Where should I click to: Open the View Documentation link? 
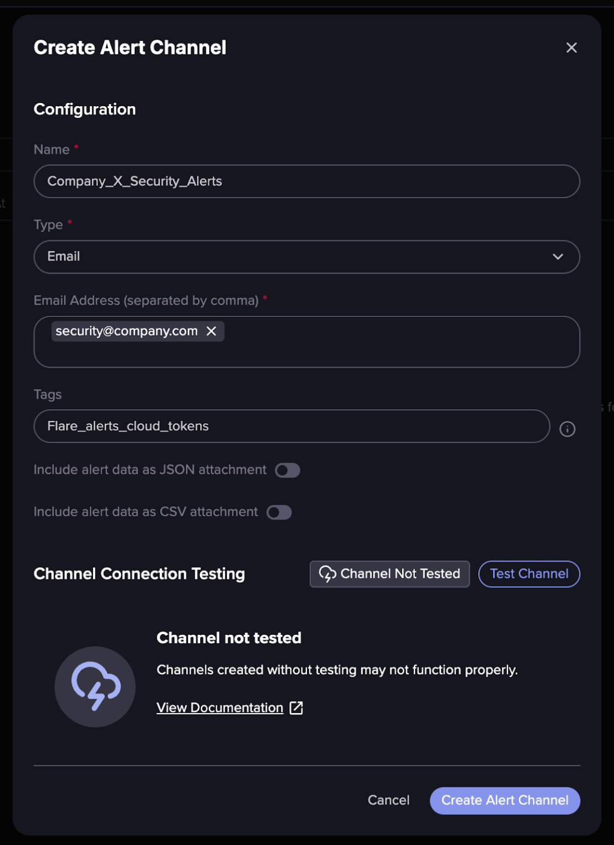[220, 708]
